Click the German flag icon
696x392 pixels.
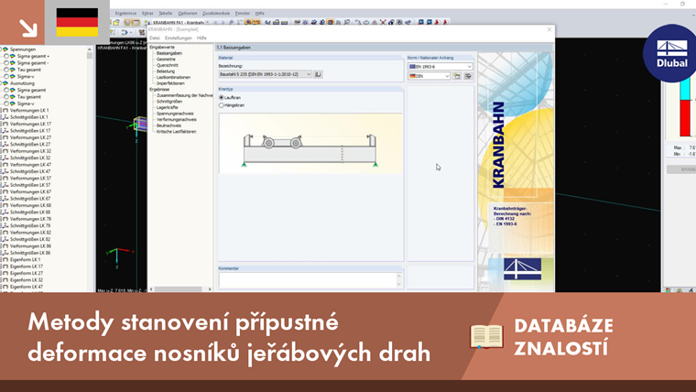point(77,22)
